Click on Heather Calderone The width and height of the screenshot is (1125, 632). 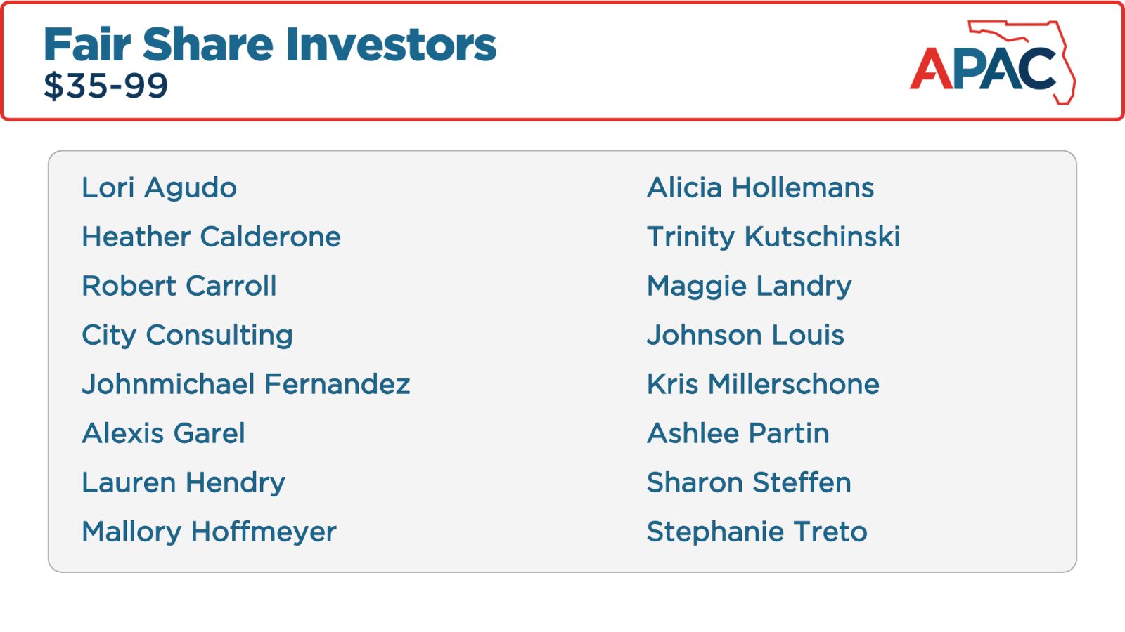coord(212,237)
